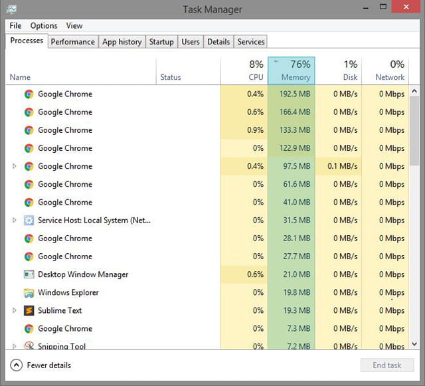Click the 19.3 MB memory cell
Image resolution: width=425 pixels, height=386 pixels.
292,310
